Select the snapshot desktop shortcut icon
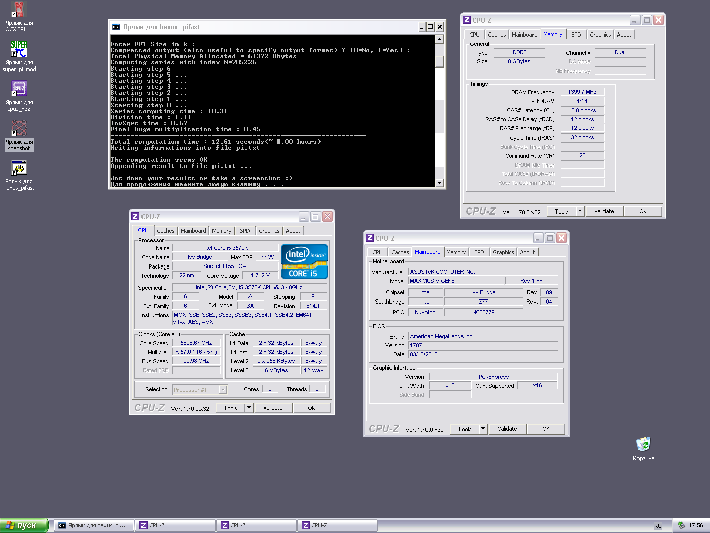 coord(19,136)
